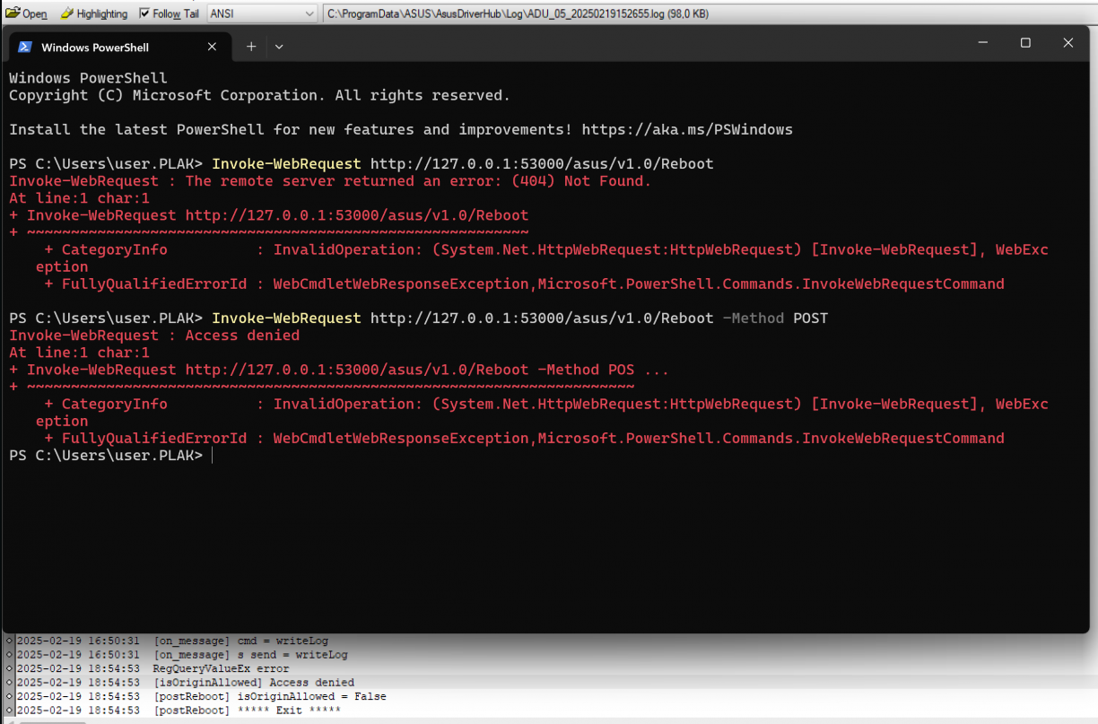1098x724 pixels.
Task: Expand the ANSI encoding dropdown
Action: tap(309, 13)
